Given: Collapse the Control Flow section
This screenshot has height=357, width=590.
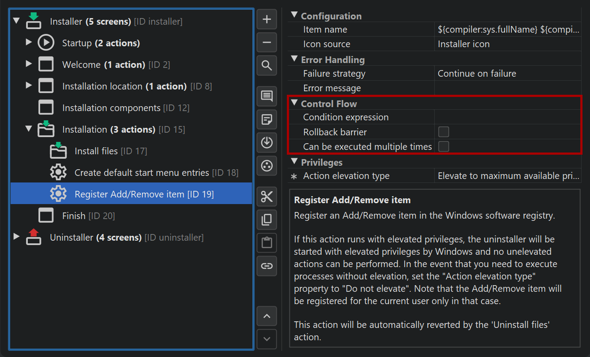Looking at the screenshot, I should click(295, 104).
